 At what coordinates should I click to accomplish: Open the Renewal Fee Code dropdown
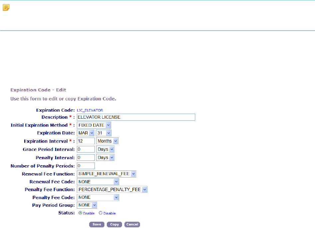tap(98, 182)
